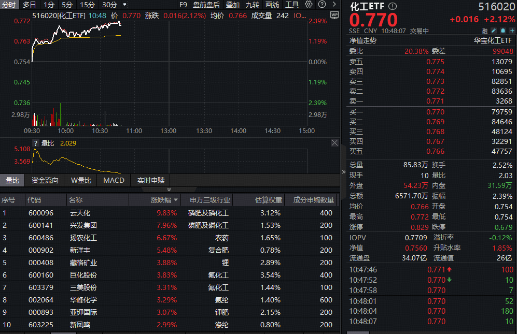Click the WP icon at chart corner
Image resolution: width=517 pixels, height=334 pixels.
pos(334,14)
